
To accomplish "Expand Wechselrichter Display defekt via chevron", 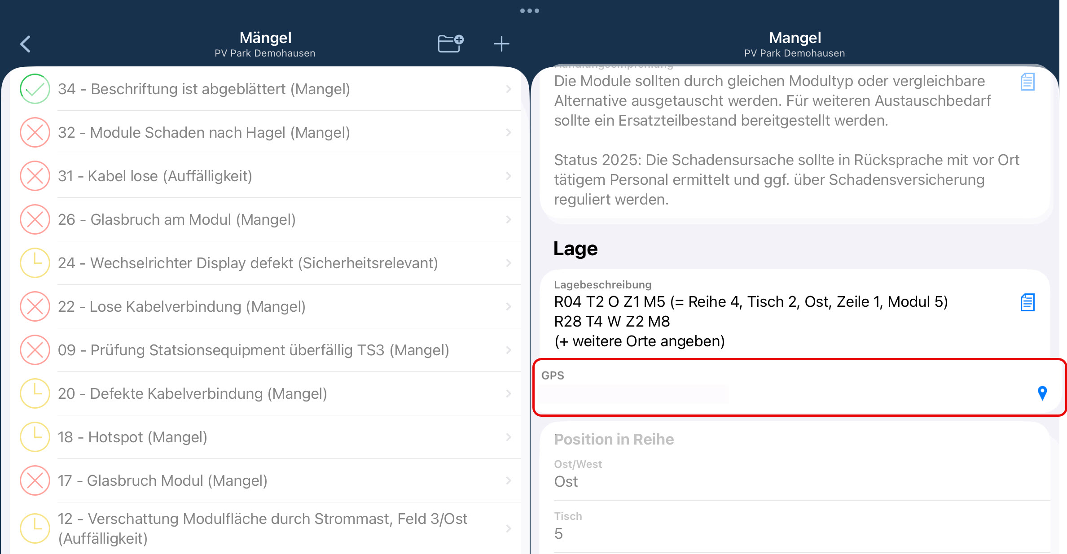I will coord(509,263).
